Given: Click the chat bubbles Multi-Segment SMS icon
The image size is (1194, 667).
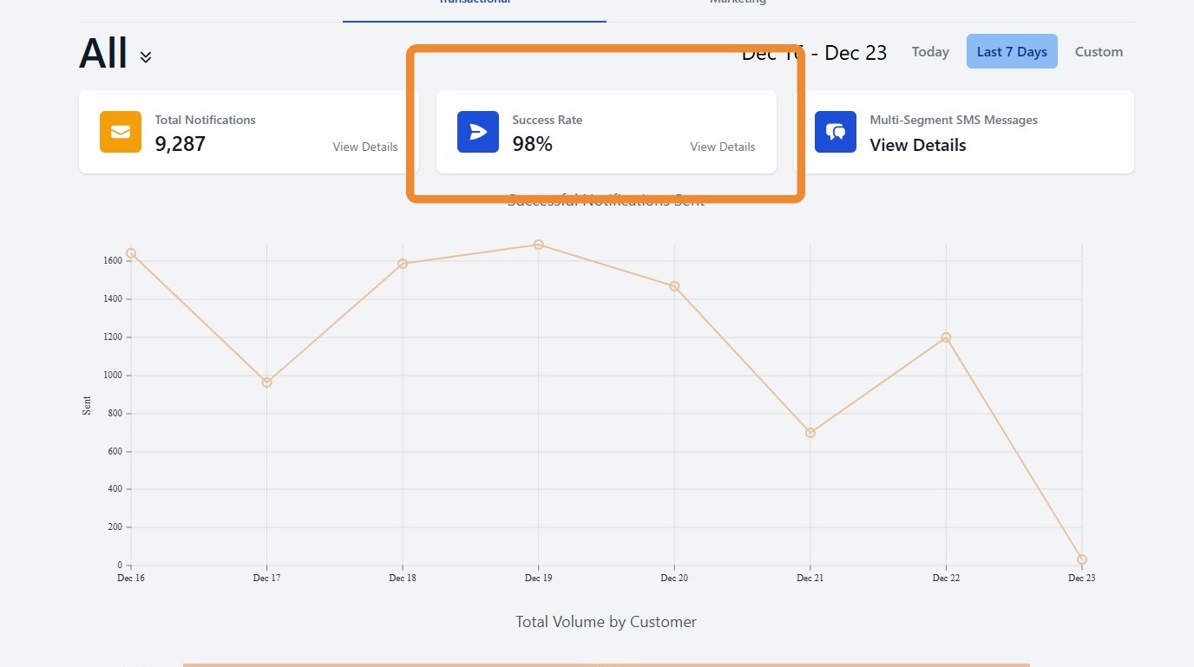Looking at the screenshot, I should (836, 132).
